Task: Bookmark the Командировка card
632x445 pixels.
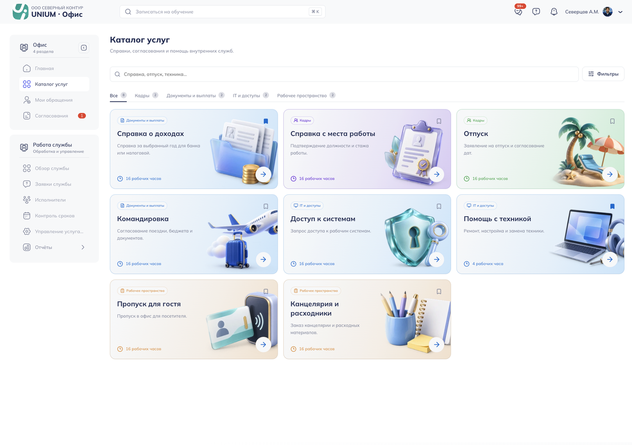Action: click(x=266, y=206)
